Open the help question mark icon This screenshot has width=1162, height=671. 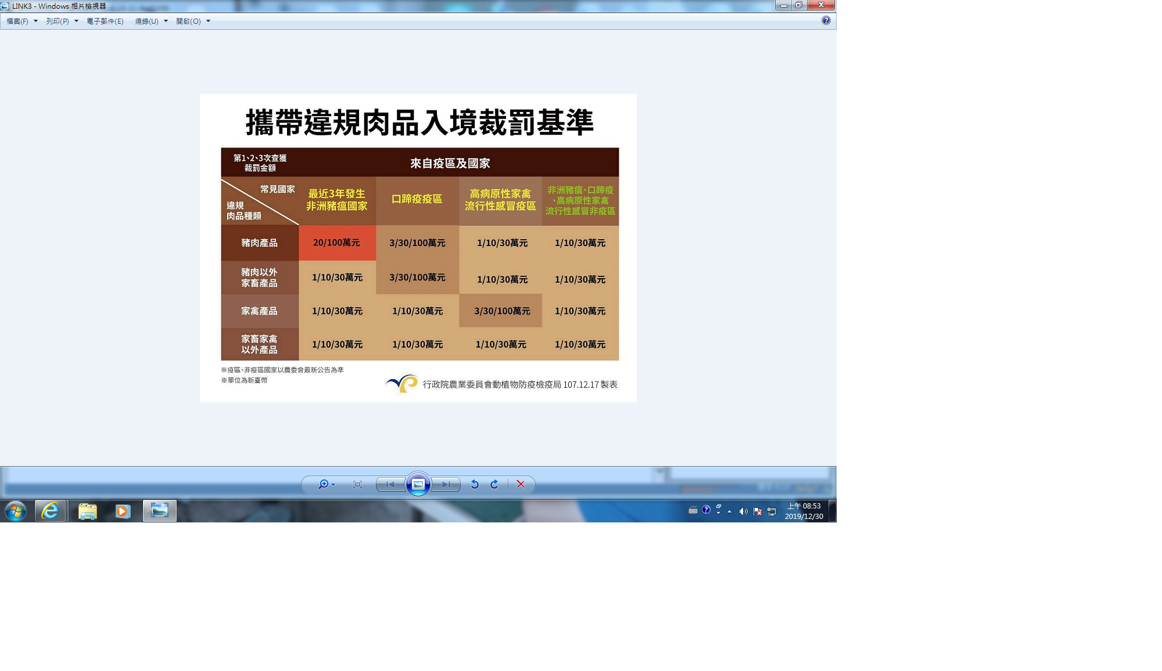(x=826, y=20)
